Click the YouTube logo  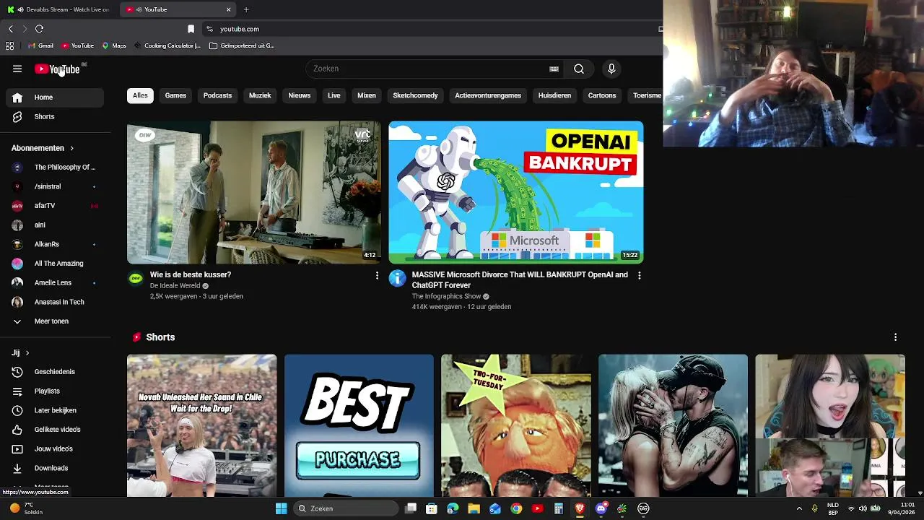pyautogui.click(x=57, y=69)
